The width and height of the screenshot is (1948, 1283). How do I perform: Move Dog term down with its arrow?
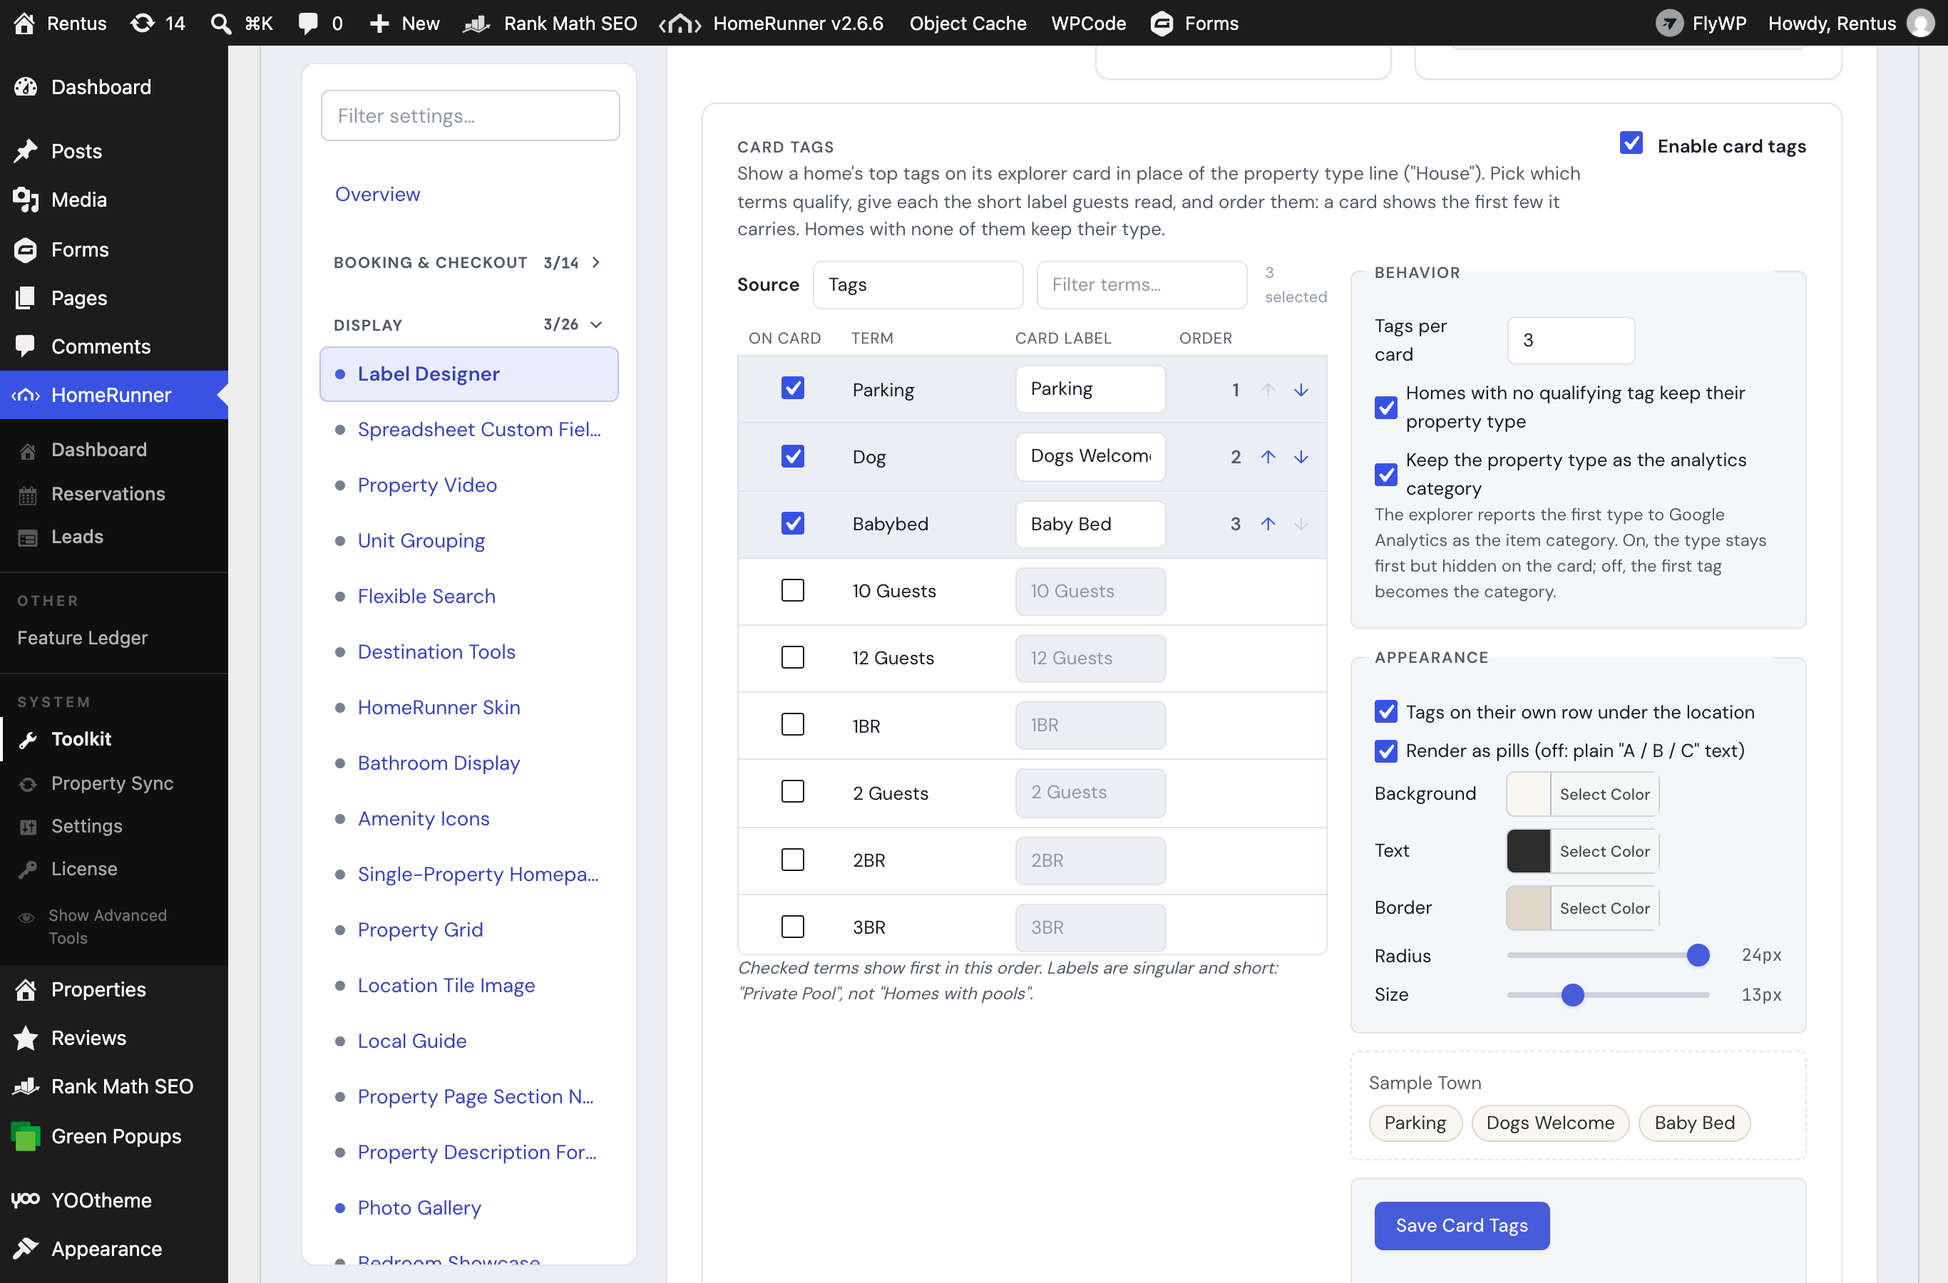point(1301,457)
